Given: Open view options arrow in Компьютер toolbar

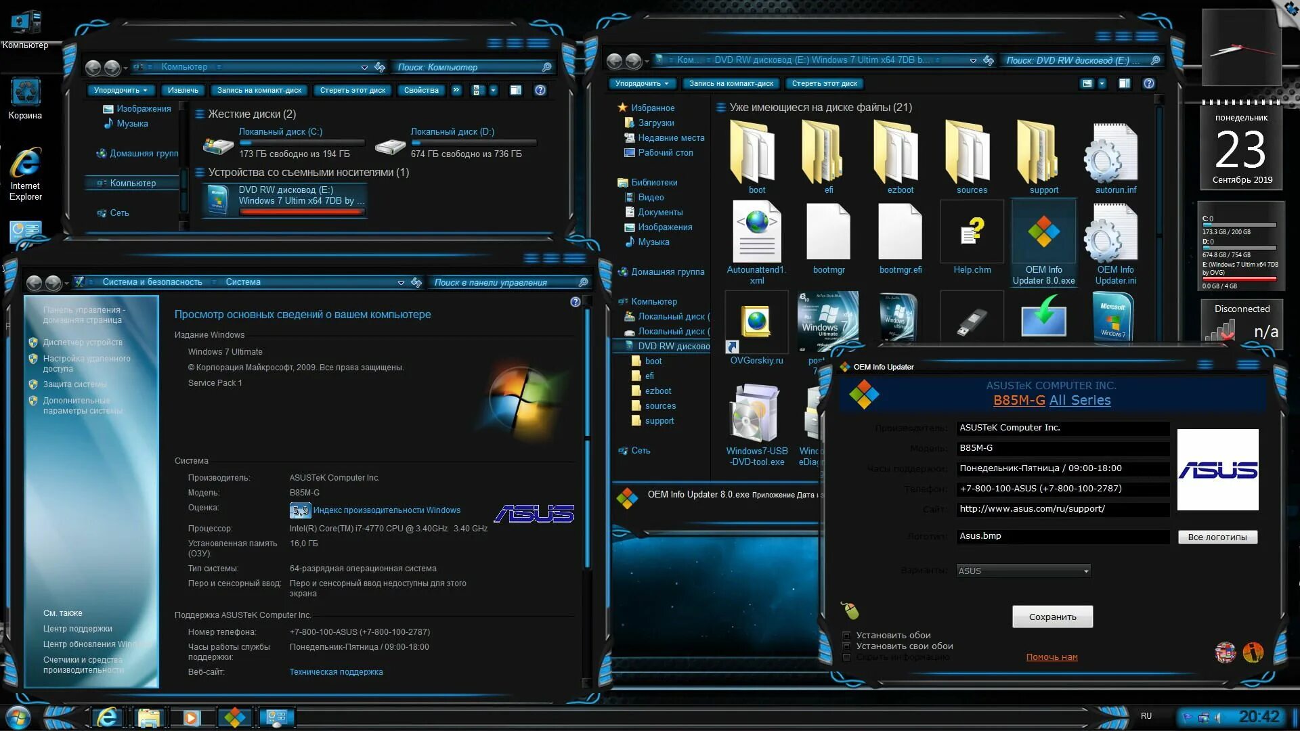Looking at the screenshot, I should [x=493, y=90].
